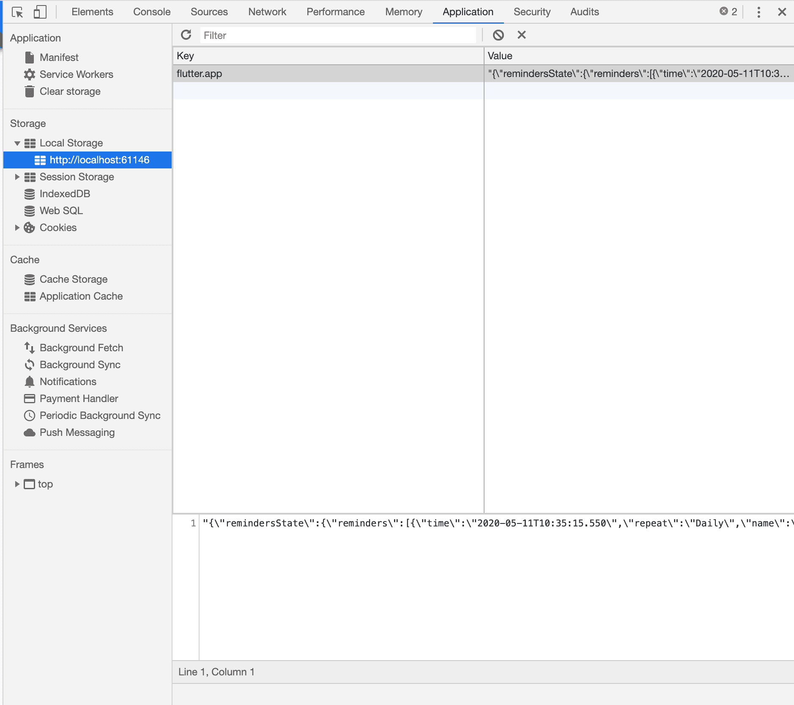
Task: Select the inspect element cursor icon
Action: [18, 11]
